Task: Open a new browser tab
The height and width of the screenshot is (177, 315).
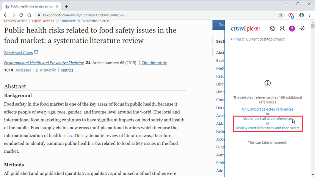Action: pos(66,6)
